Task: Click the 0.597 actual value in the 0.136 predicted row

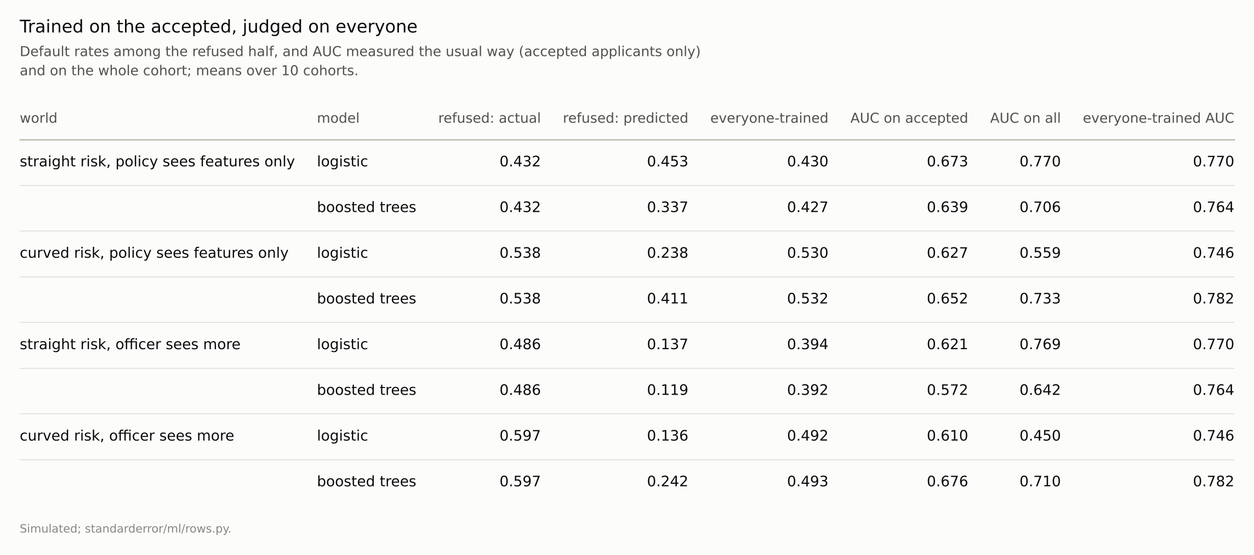Action: point(520,436)
